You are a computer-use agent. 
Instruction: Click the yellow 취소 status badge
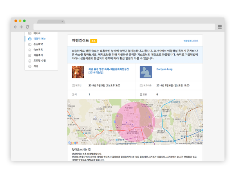(94, 41)
